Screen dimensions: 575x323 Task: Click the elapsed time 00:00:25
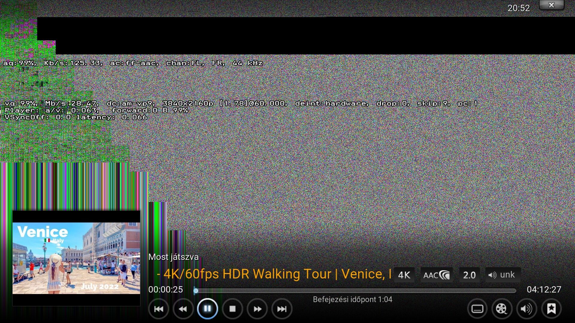166,290
